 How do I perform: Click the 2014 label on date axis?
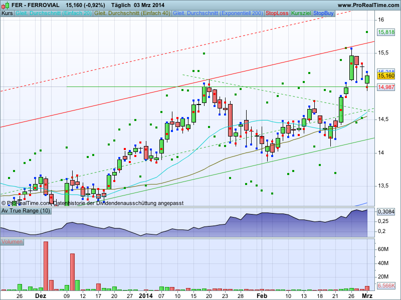[145, 295]
